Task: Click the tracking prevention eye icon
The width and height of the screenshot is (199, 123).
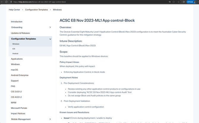Action: click(x=170, y=2)
